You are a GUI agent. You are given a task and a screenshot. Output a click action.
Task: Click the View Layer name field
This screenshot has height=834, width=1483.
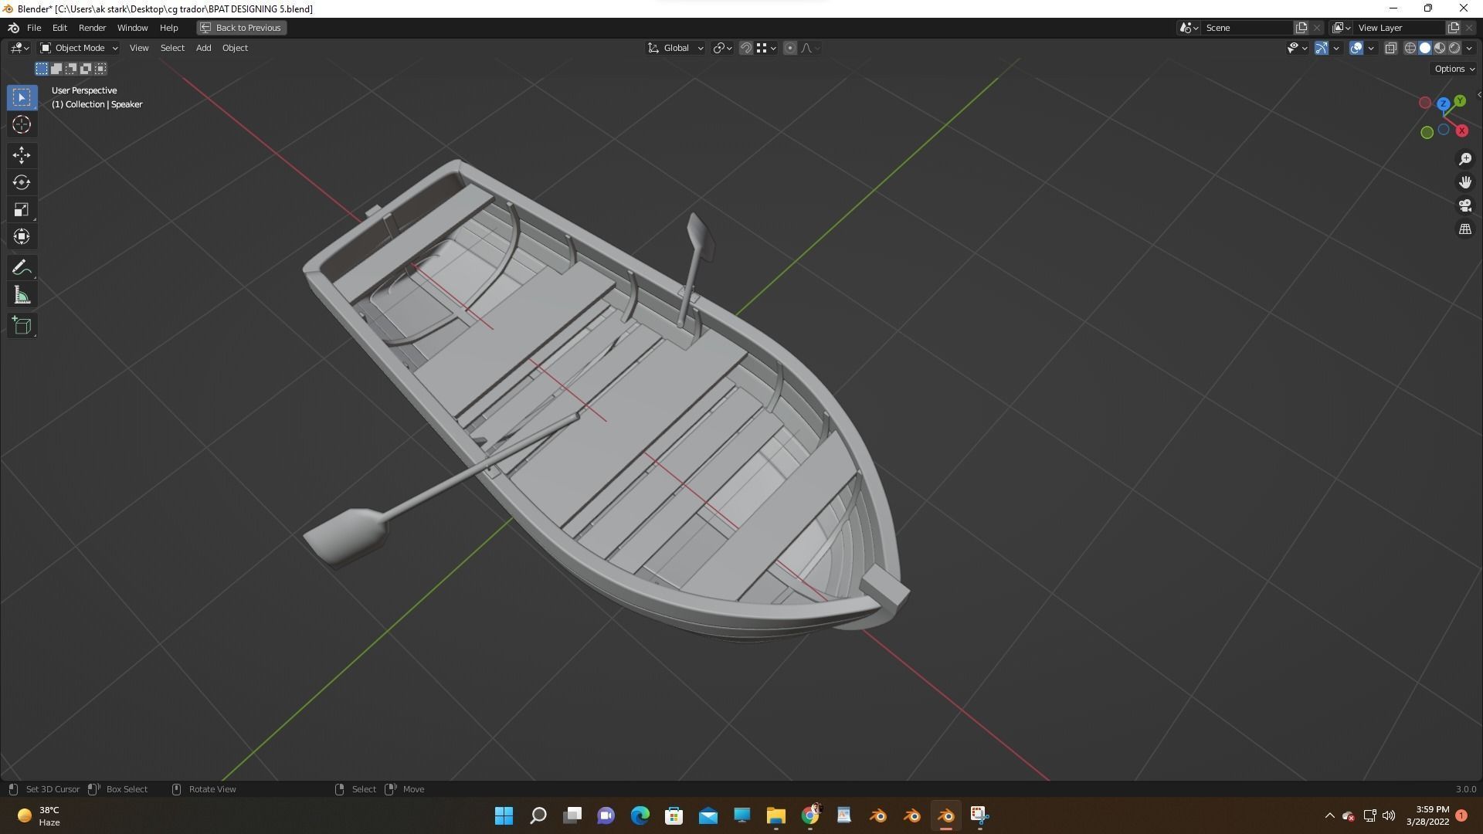(1400, 28)
